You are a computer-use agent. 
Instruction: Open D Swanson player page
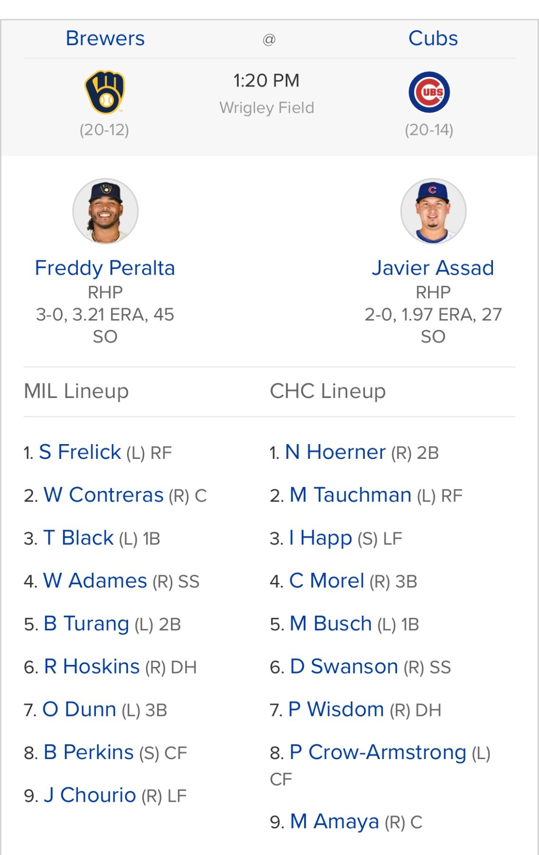344,667
